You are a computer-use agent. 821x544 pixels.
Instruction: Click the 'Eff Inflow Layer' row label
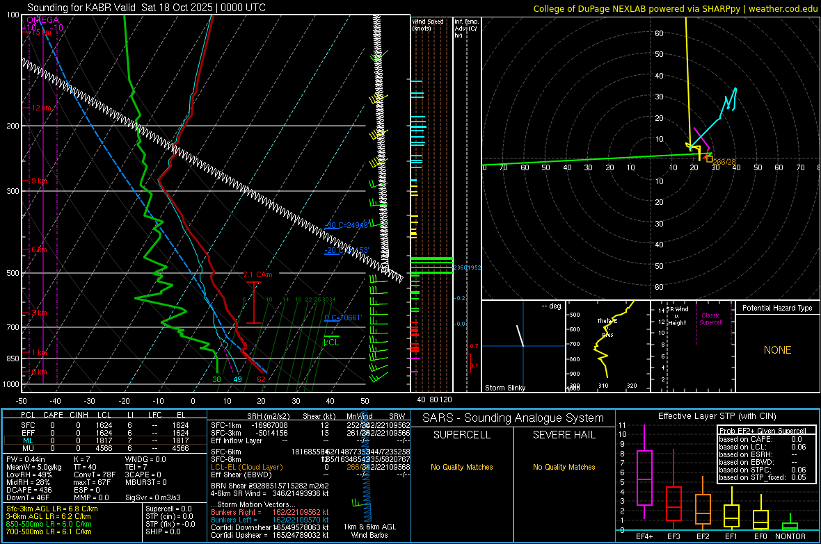click(237, 440)
